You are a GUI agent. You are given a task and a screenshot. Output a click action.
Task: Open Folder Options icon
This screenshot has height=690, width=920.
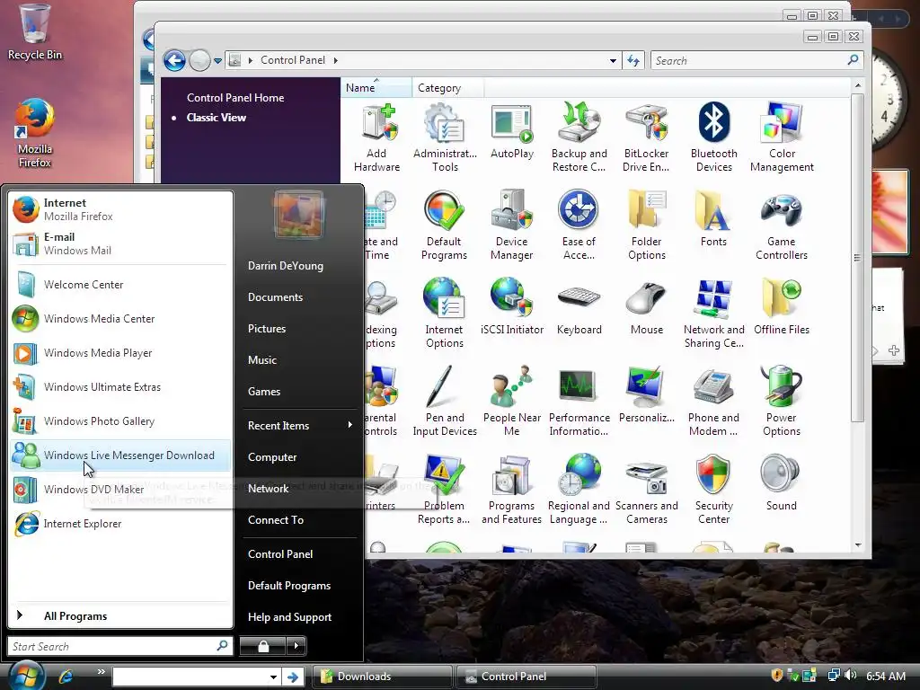[647, 226]
